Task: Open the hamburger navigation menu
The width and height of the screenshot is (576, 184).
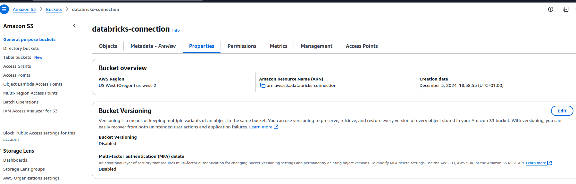Action: (4, 9)
